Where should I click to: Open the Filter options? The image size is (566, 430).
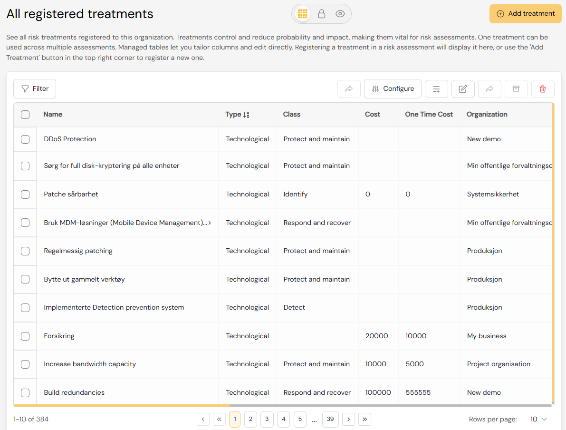coord(35,88)
